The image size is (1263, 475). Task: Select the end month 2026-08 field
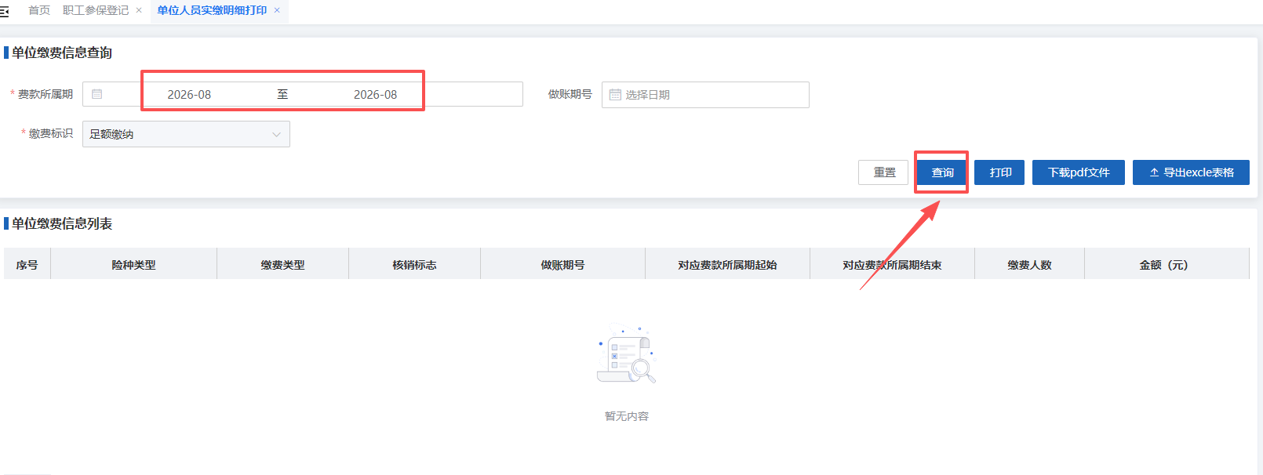[375, 94]
